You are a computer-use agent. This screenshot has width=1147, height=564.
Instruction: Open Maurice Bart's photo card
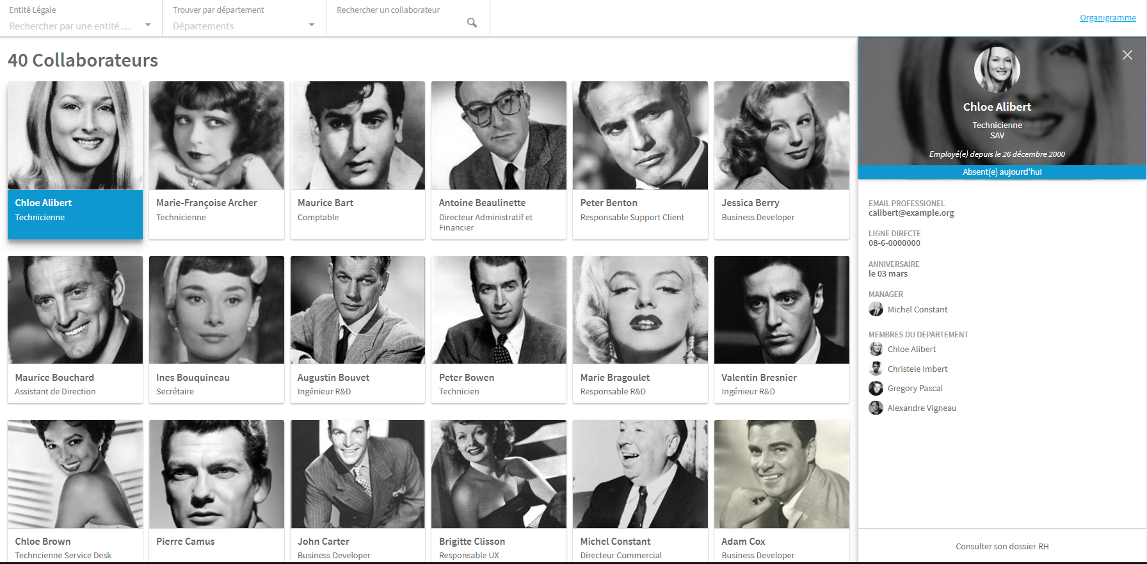pyautogui.click(x=358, y=160)
